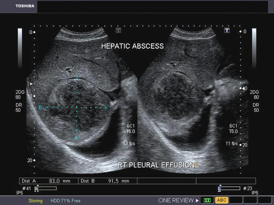Click caliper B marker left of abscess
274x205 pixels.
pyautogui.click(x=48, y=107)
